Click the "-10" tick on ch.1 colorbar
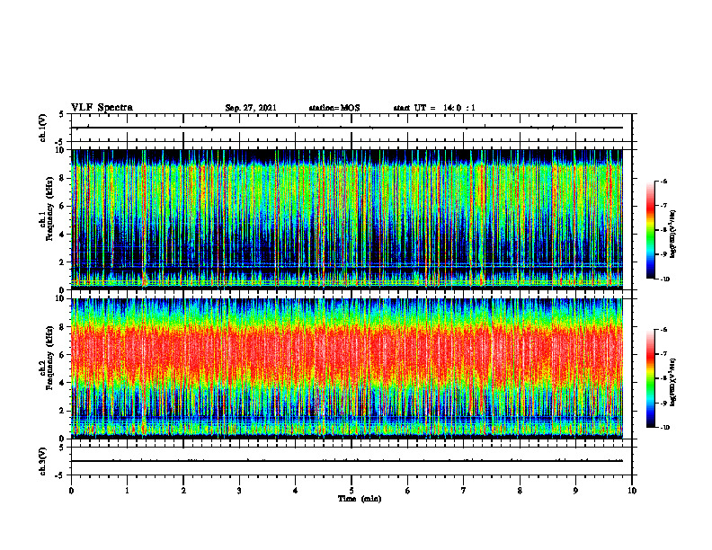Image resolution: width=712 pixels, height=550 pixels. click(664, 279)
